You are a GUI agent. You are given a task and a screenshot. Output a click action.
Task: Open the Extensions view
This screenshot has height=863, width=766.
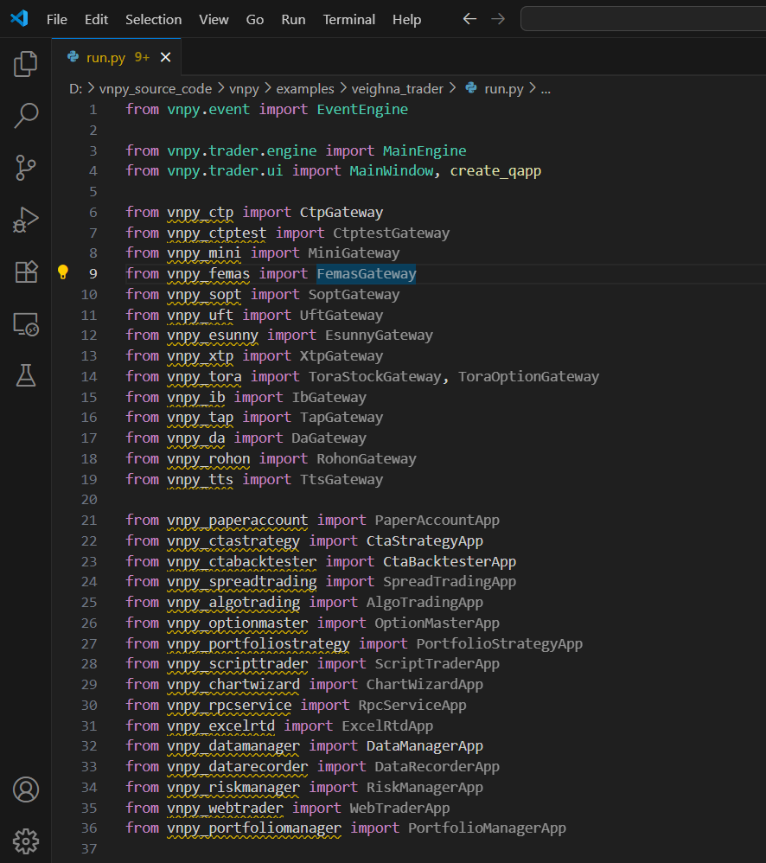coord(25,272)
